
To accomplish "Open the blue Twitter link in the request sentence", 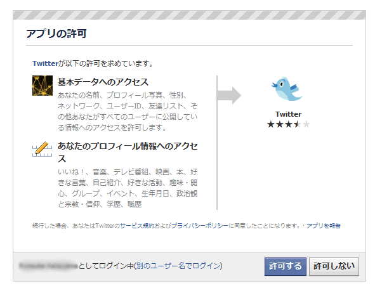I will point(46,63).
